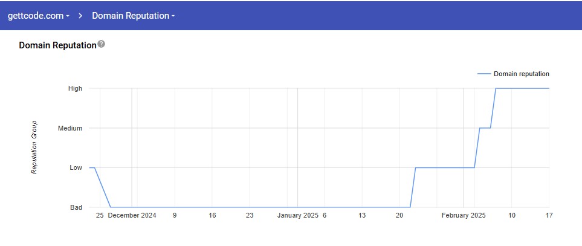This screenshot has width=582, height=246.
Task: Open the gettcode.com domain dropdown
Action: coord(37,16)
